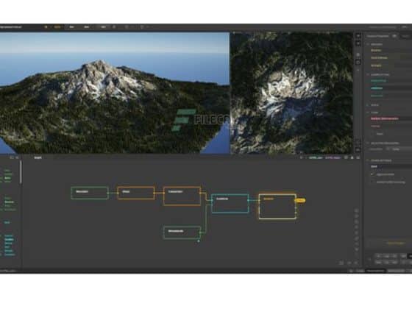
Task: Click the bottommost icon in the viewport side strip
Action: 358,150
